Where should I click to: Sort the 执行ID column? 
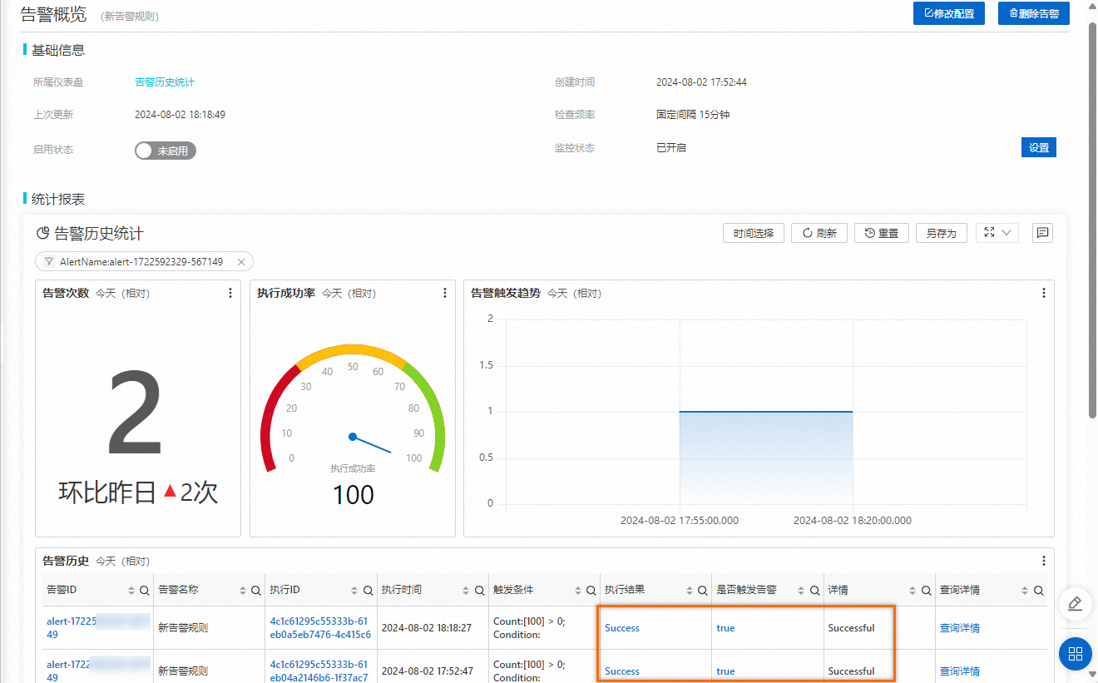tap(354, 590)
